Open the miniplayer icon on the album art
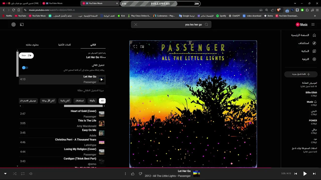Viewport: 321px width, 180px height. pos(142,46)
